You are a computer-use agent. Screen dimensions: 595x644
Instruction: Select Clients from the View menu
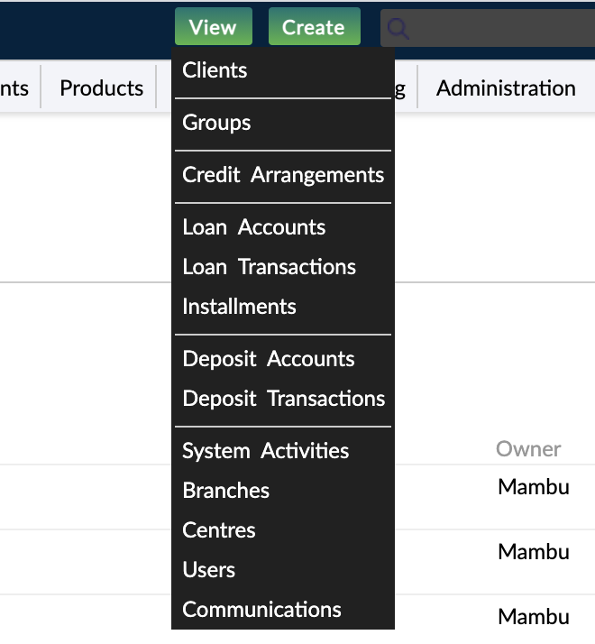pos(282,70)
